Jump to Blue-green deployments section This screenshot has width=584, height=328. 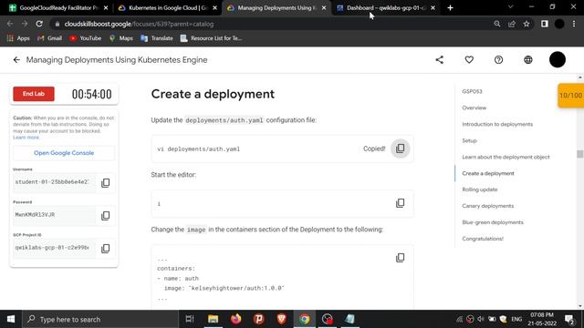[x=493, y=222]
